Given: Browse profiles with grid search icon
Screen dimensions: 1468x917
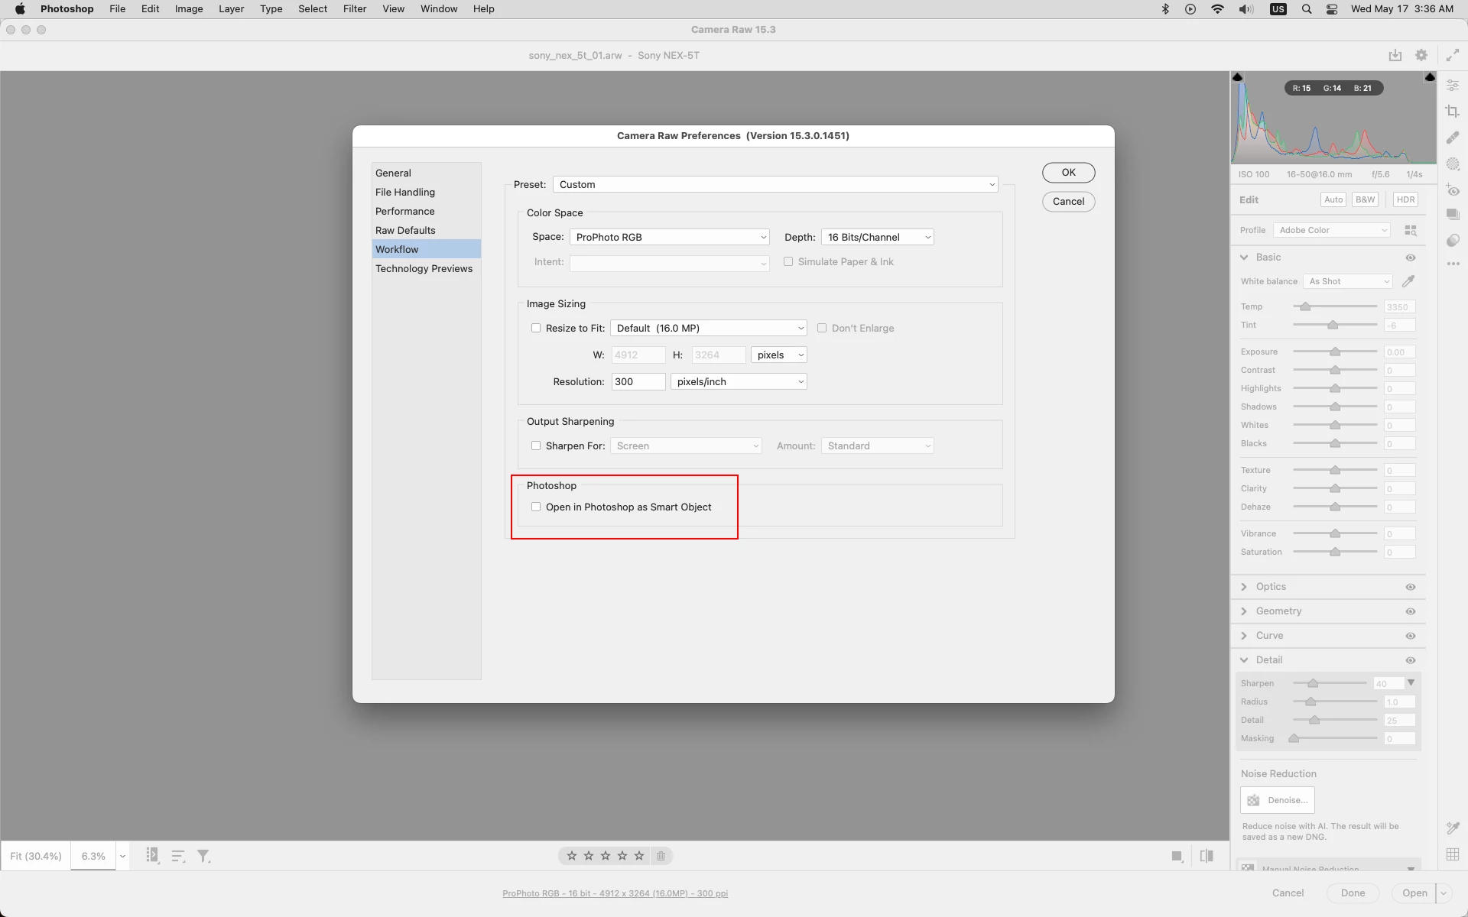Looking at the screenshot, I should coord(1411,230).
